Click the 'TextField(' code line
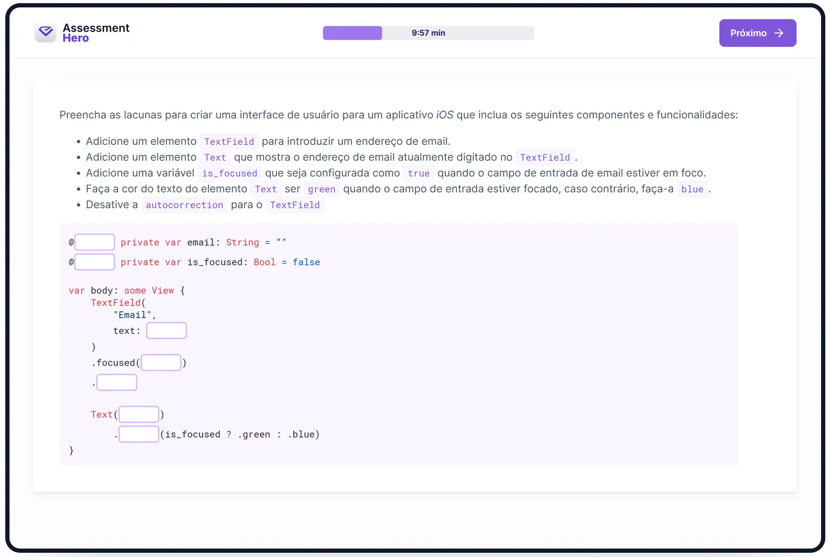829x557 pixels. pos(118,303)
